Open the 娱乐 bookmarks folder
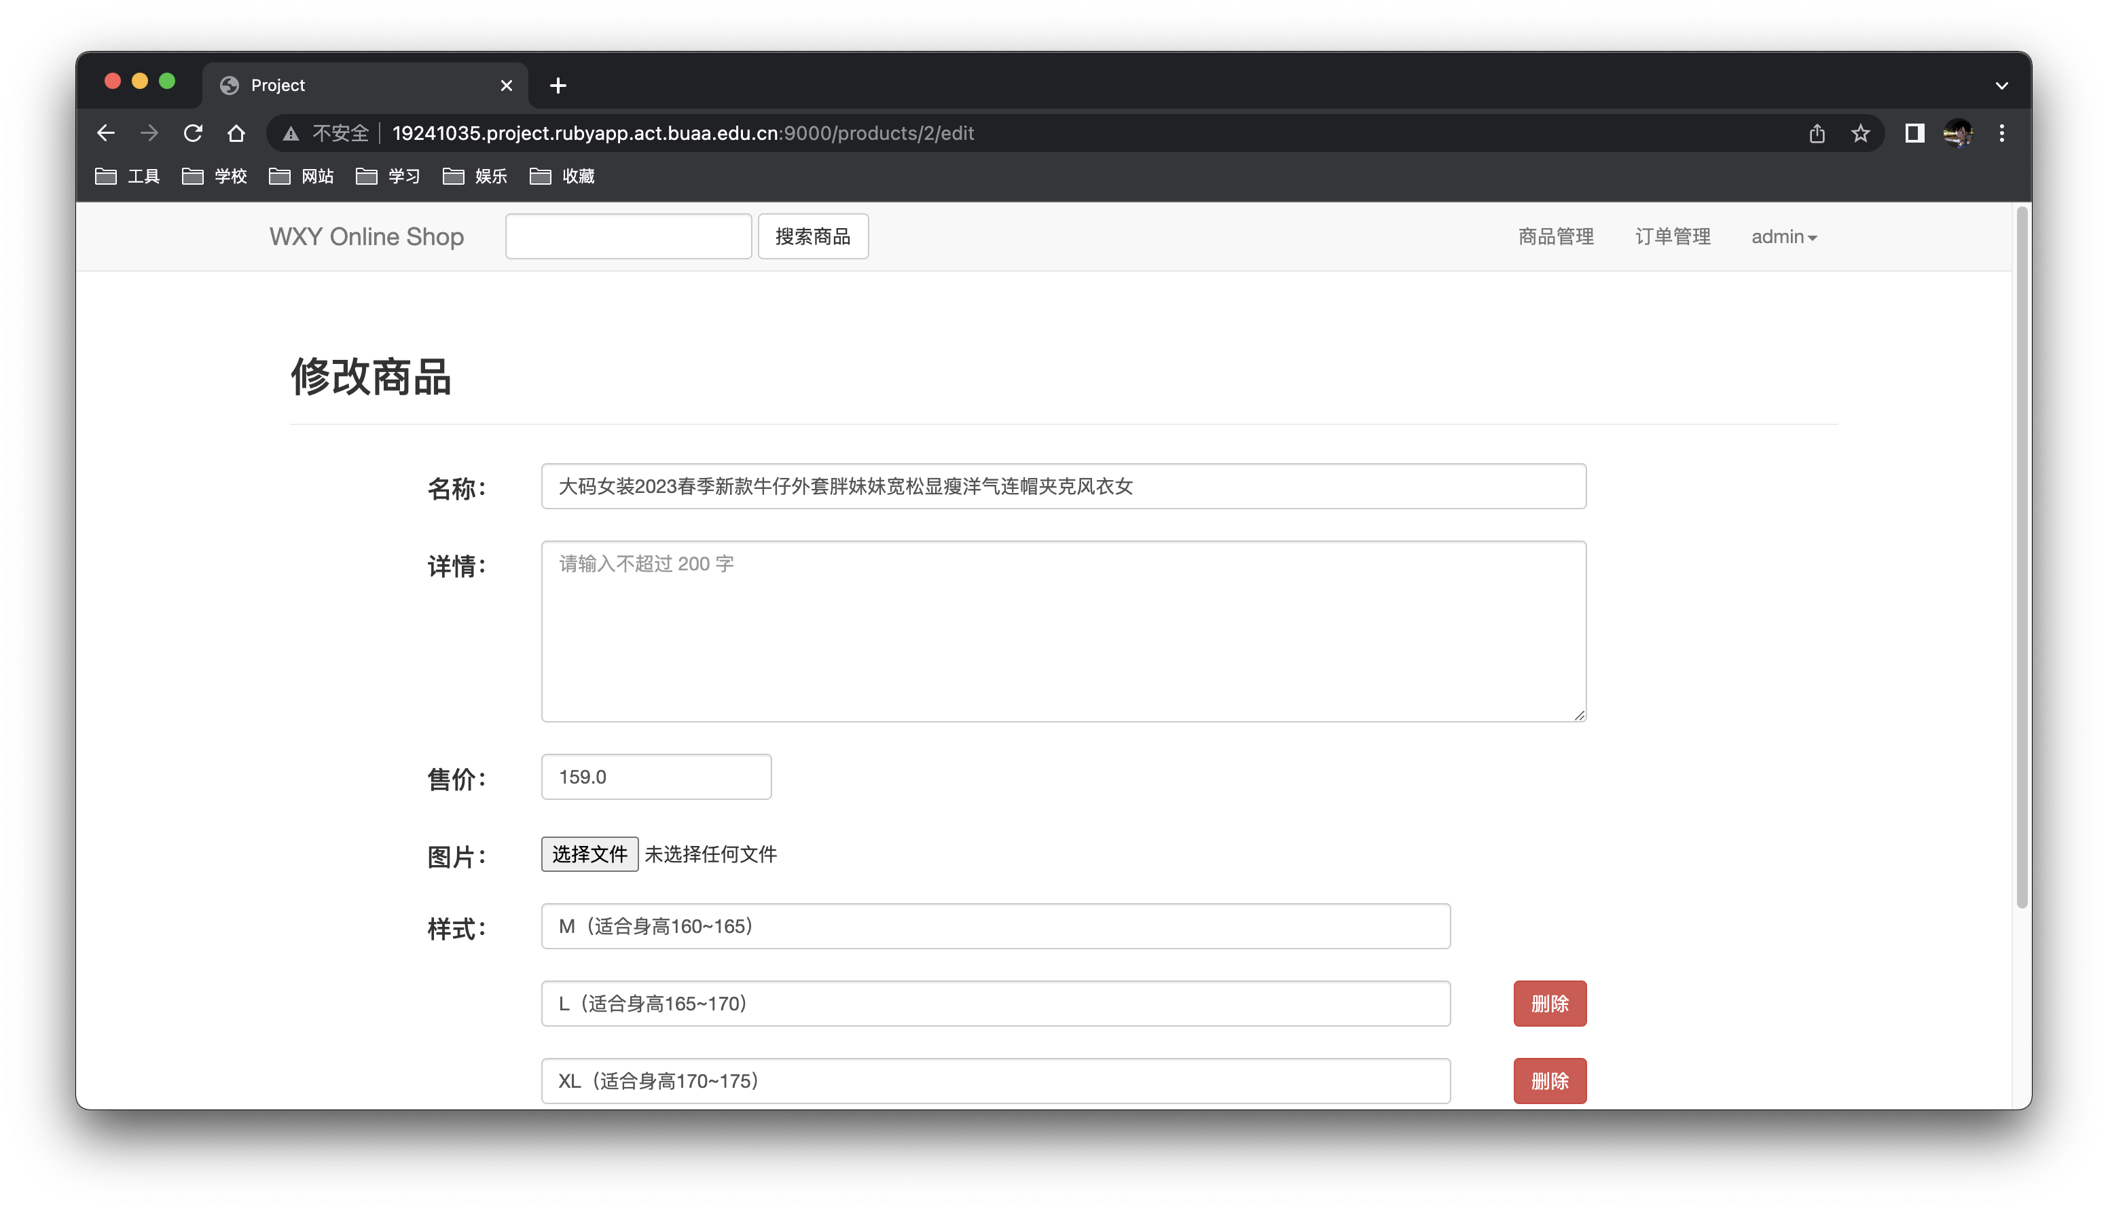This screenshot has width=2108, height=1210. tap(475, 176)
